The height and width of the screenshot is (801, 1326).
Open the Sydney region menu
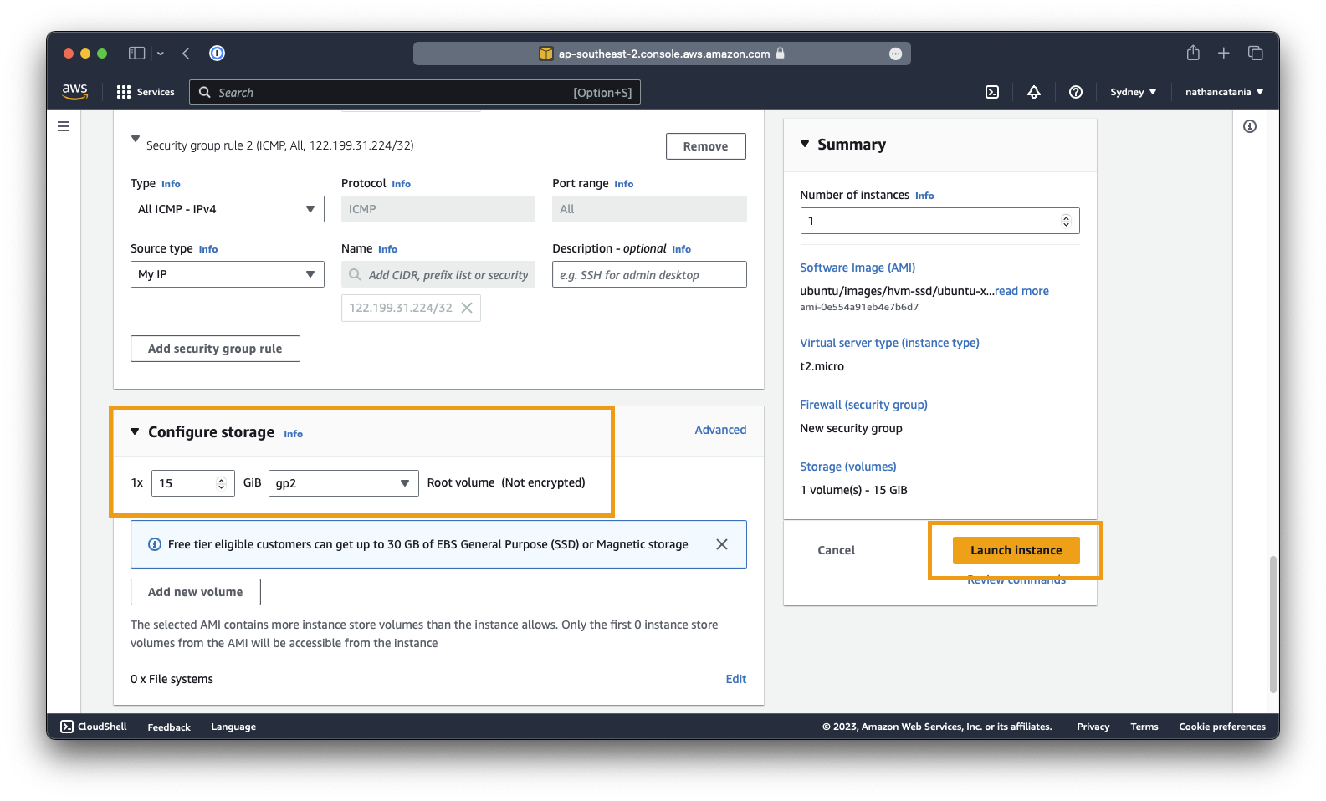[1133, 92]
